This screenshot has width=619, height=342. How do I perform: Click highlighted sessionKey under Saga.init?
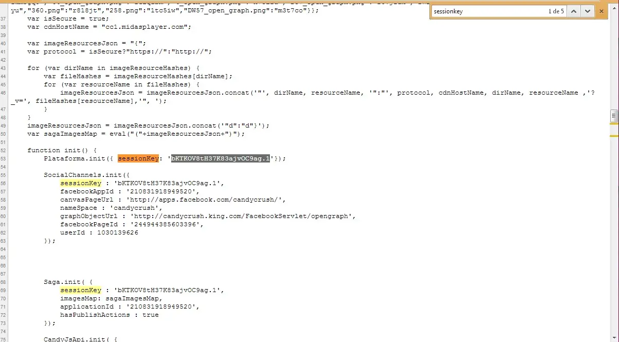pyautogui.click(x=81, y=290)
